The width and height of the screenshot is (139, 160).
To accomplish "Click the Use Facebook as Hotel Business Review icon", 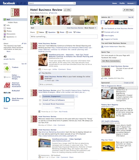I will click(102, 28).
